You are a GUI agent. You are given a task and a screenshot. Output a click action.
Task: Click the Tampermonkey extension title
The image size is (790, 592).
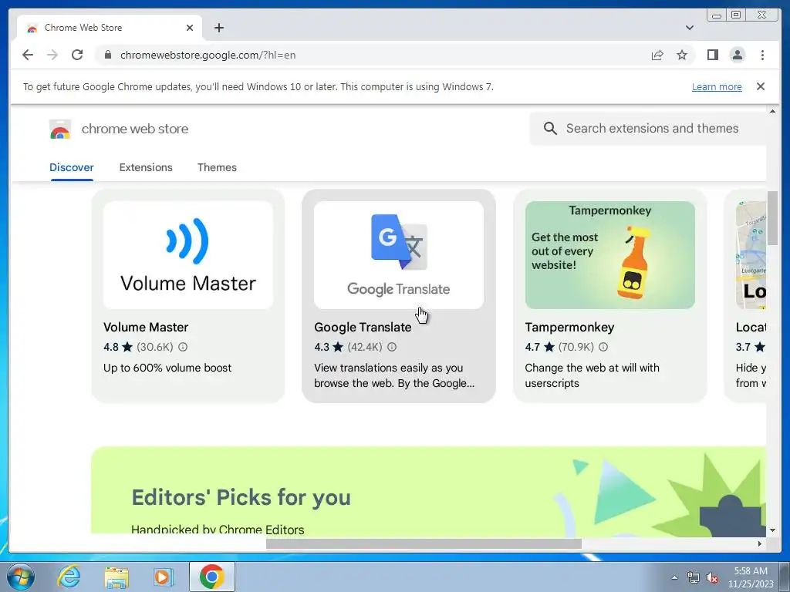click(569, 327)
